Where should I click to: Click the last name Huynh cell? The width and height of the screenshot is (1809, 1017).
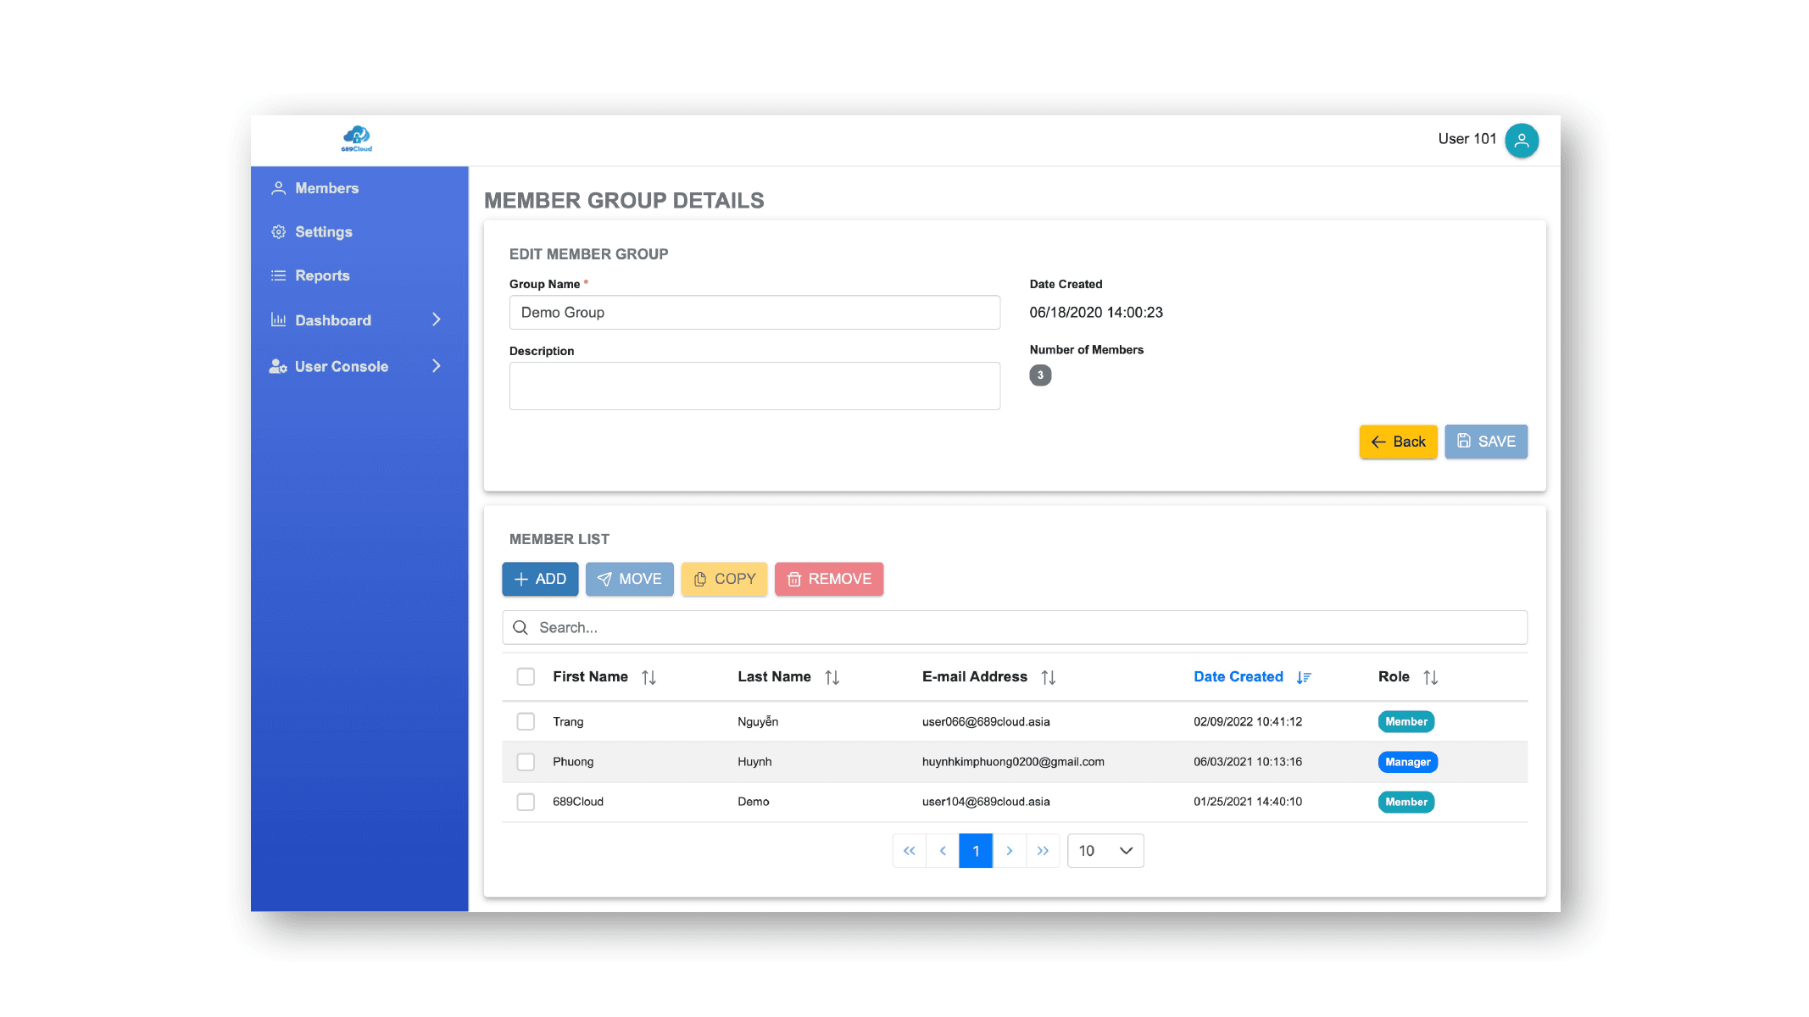coord(754,762)
